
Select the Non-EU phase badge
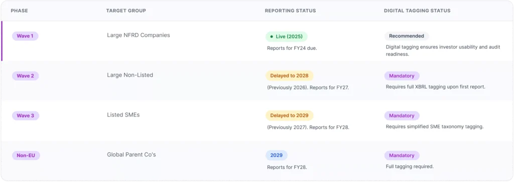(x=26, y=155)
